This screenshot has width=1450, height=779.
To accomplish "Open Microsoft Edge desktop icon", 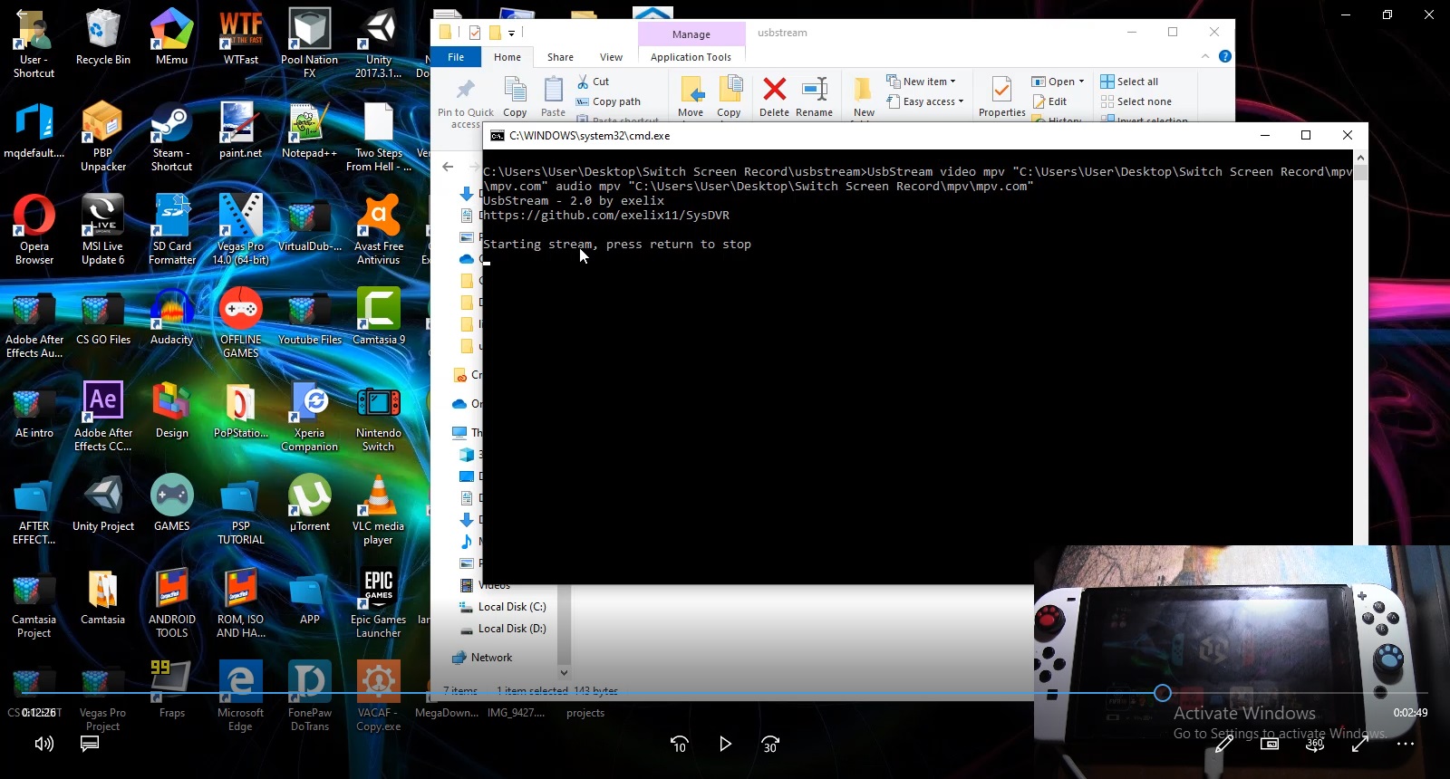I will 240,697.
